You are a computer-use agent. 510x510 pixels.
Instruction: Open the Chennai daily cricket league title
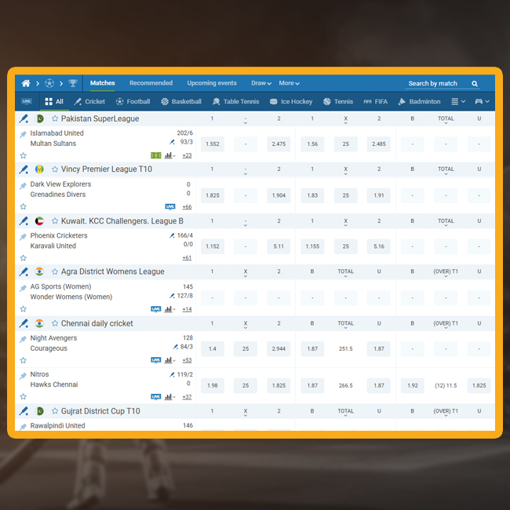pos(97,323)
